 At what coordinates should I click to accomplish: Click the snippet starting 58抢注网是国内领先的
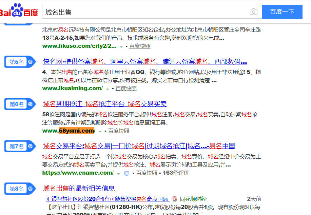pos(150,118)
